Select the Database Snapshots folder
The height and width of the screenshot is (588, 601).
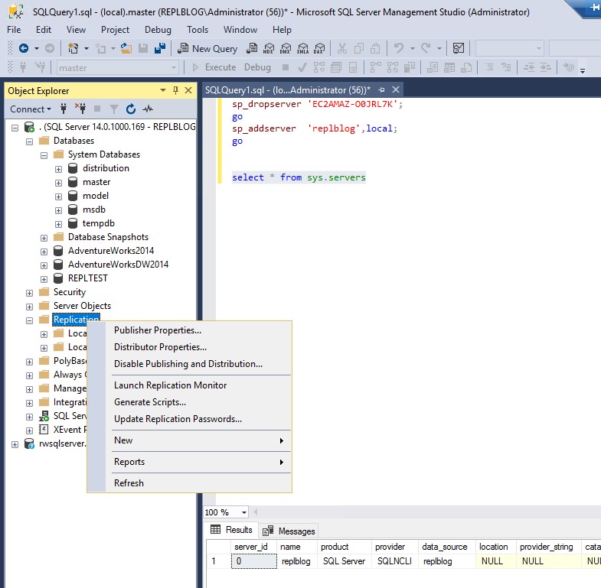pos(108,237)
